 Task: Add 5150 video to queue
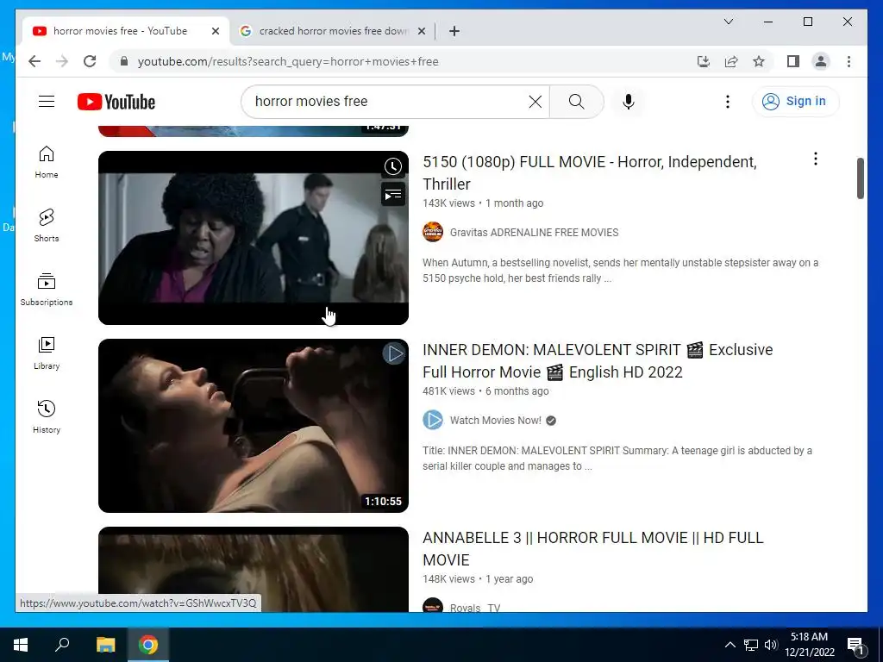point(393,195)
